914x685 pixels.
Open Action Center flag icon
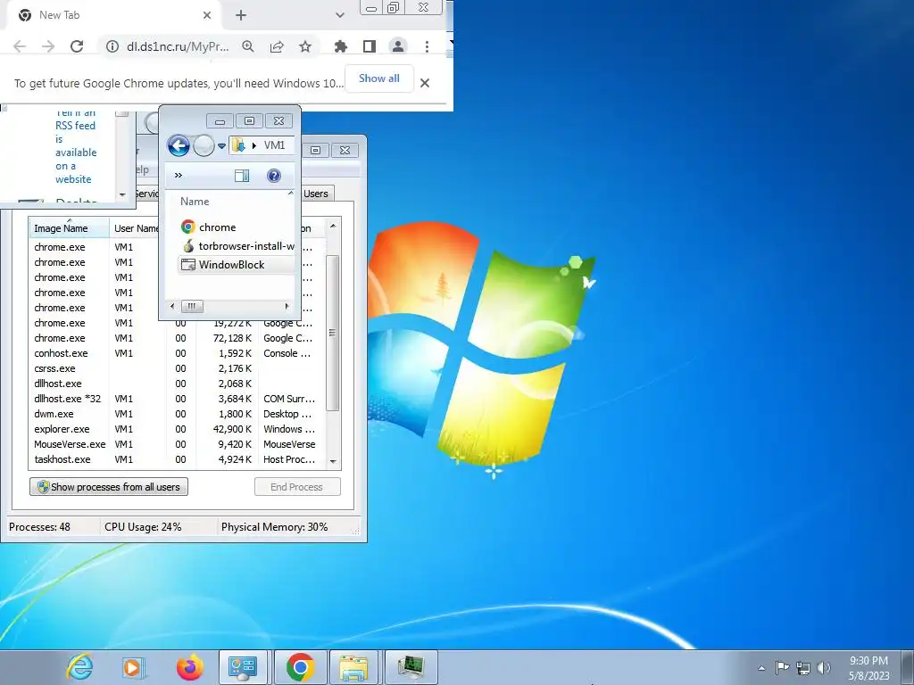pos(782,667)
